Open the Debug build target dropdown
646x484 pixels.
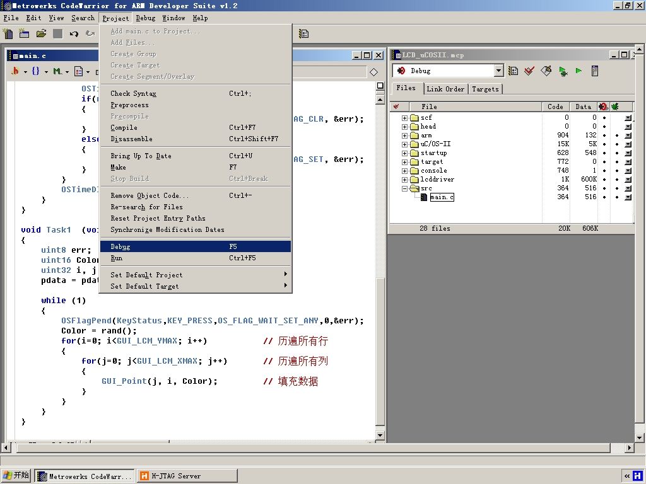point(498,71)
